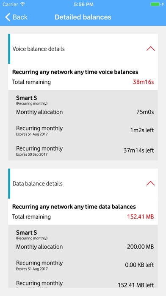Tap voice row expiring 30 Sep 2017
The width and height of the screenshot is (166, 296).
(83, 151)
